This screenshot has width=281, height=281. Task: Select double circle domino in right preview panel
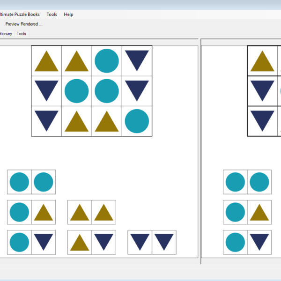[247, 182]
